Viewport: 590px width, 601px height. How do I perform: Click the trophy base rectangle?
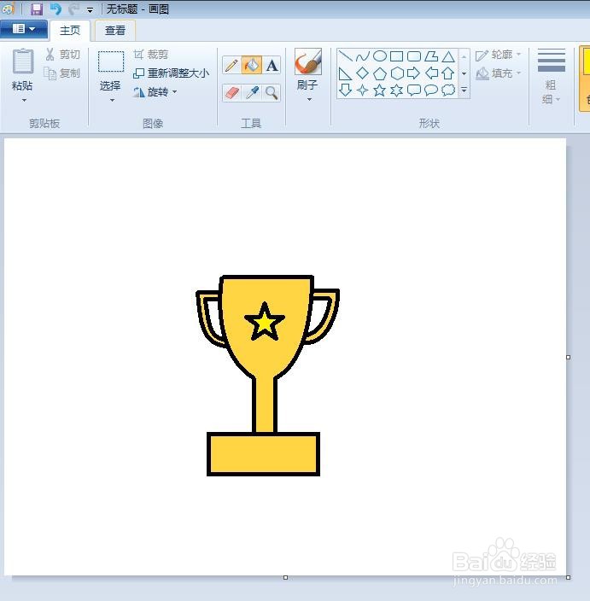pos(263,454)
